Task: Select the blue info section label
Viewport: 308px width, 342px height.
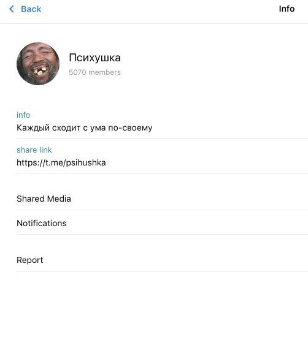Action: pyautogui.click(x=23, y=115)
